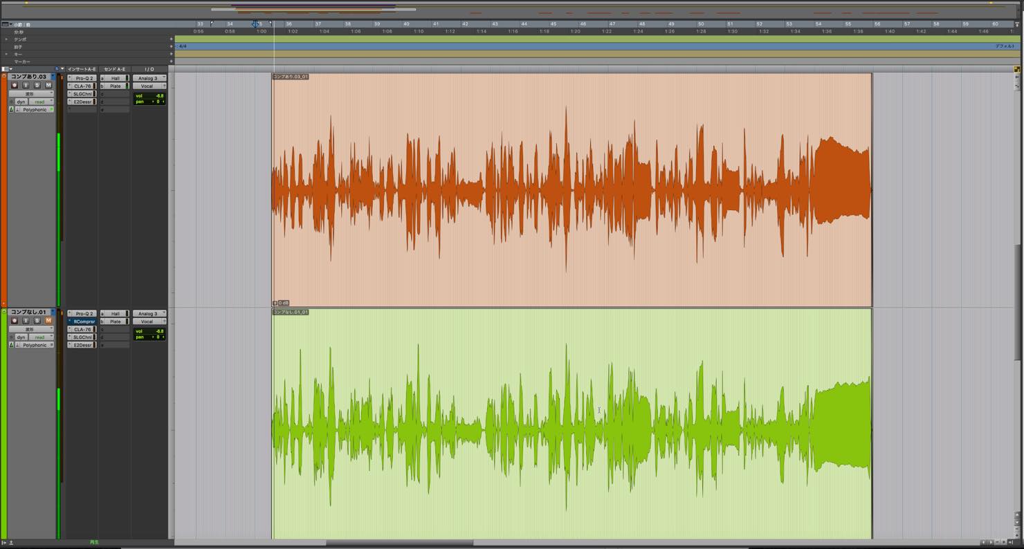The height and width of the screenshot is (549, 1024).
Task: Record-enable the コンプあり.03 track
Action: click(14, 85)
